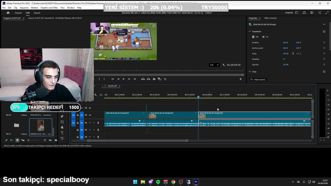
Task: Go to the Home screen icon
Action: (x=8, y=13)
